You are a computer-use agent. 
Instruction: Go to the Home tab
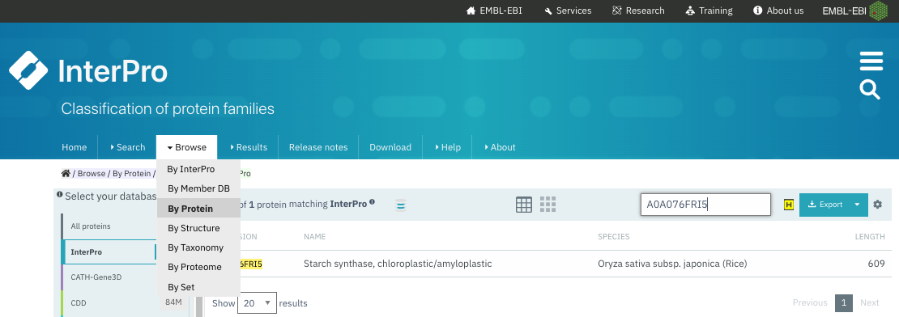[x=74, y=147]
